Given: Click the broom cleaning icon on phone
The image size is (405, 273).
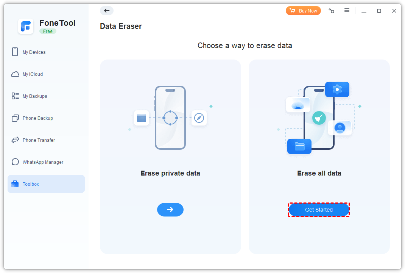Looking at the screenshot, I should tap(319, 118).
